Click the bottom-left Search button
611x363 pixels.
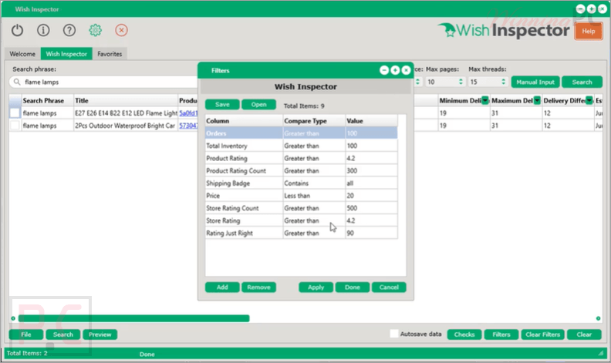tap(63, 334)
